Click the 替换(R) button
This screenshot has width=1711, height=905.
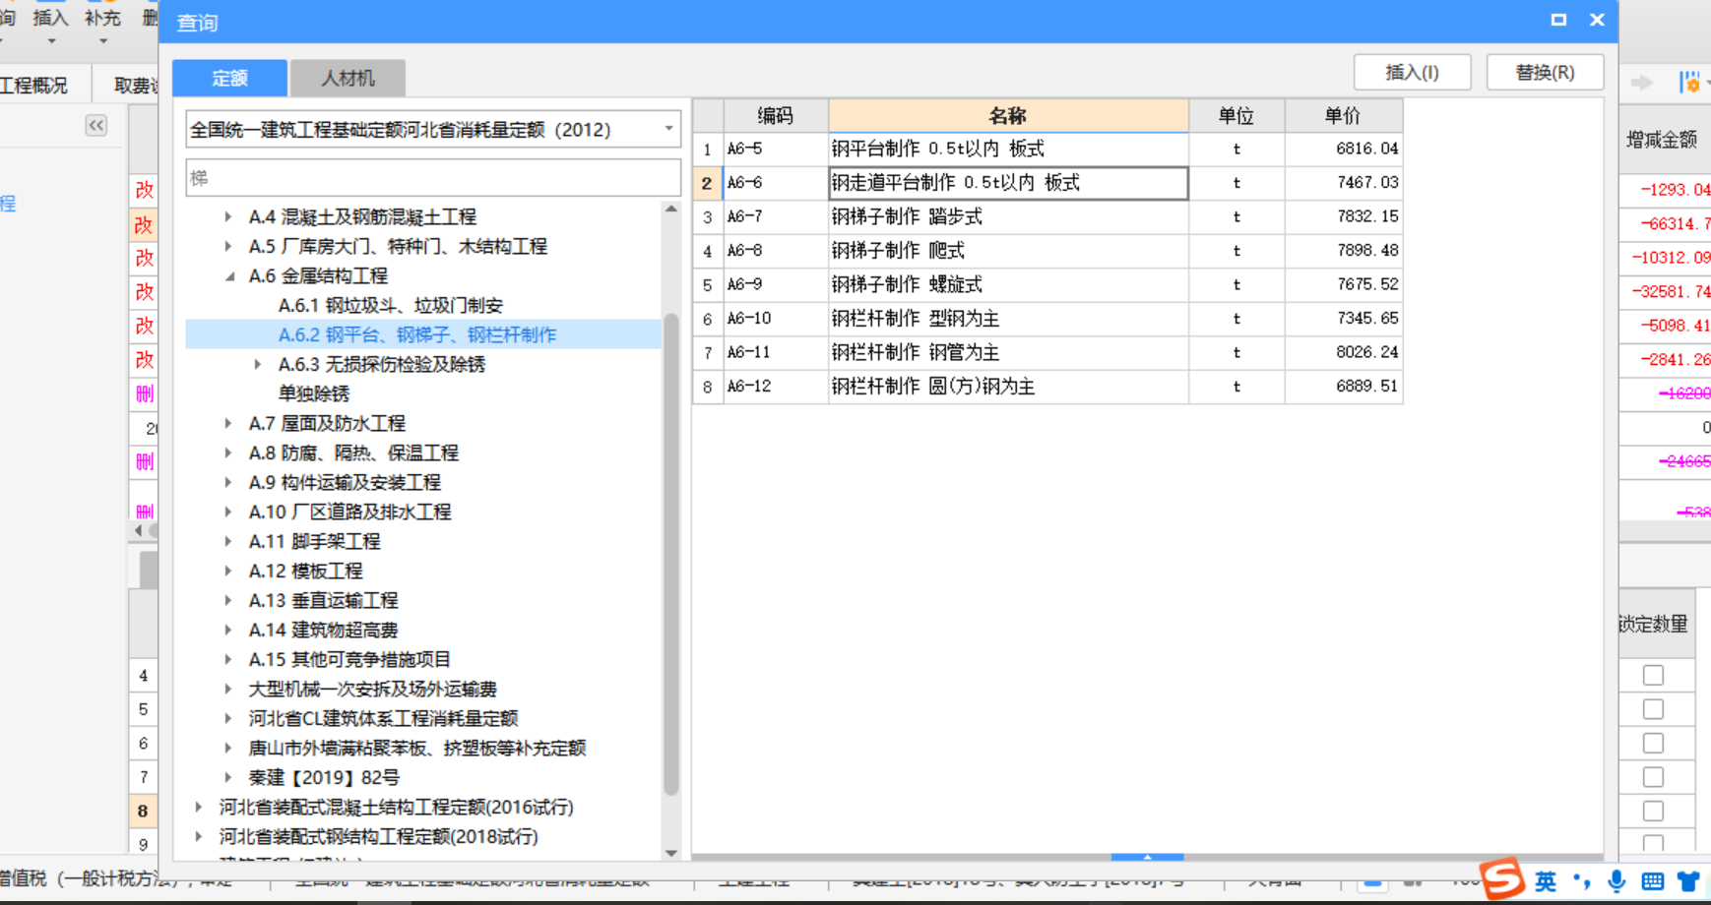click(1546, 72)
